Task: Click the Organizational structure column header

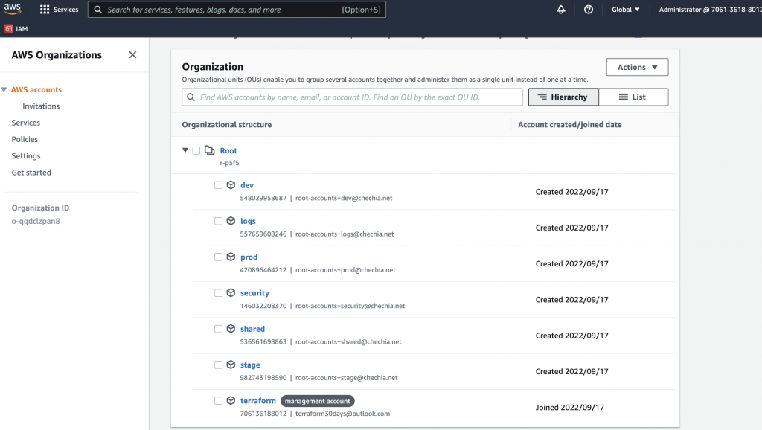Action: (227, 125)
